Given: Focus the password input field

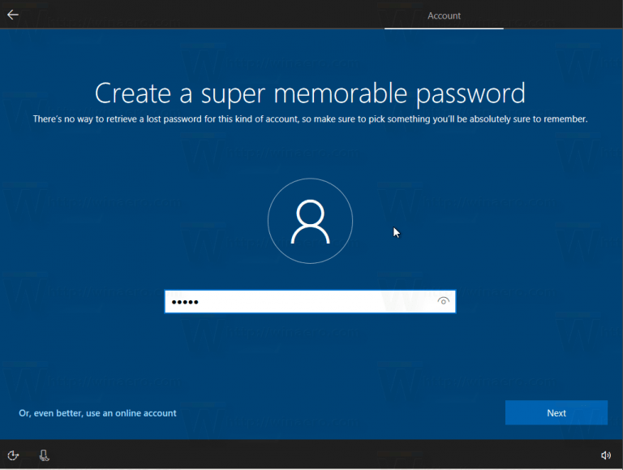Looking at the screenshot, I should [x=310, y=301].
